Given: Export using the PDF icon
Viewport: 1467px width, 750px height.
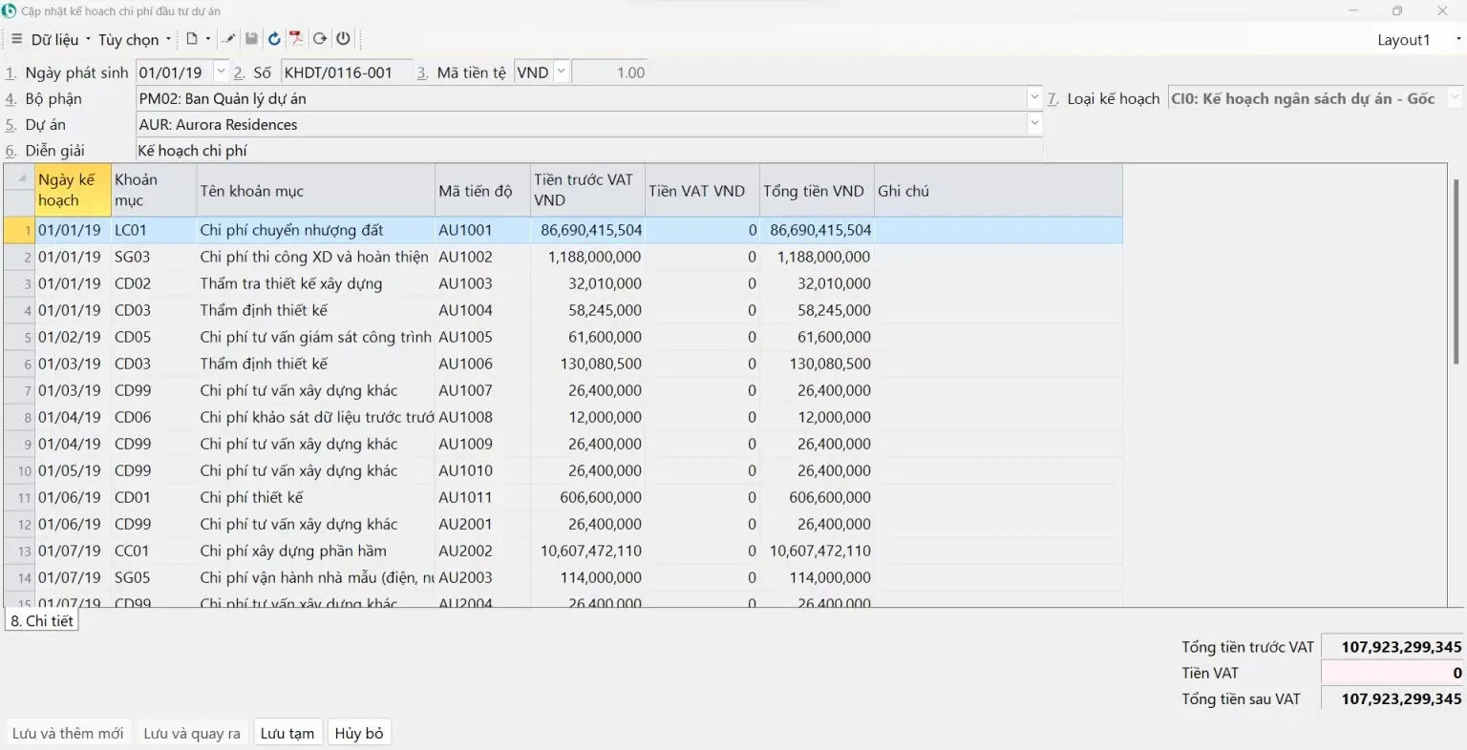Looking at the screenshot, I should [297, 39].
